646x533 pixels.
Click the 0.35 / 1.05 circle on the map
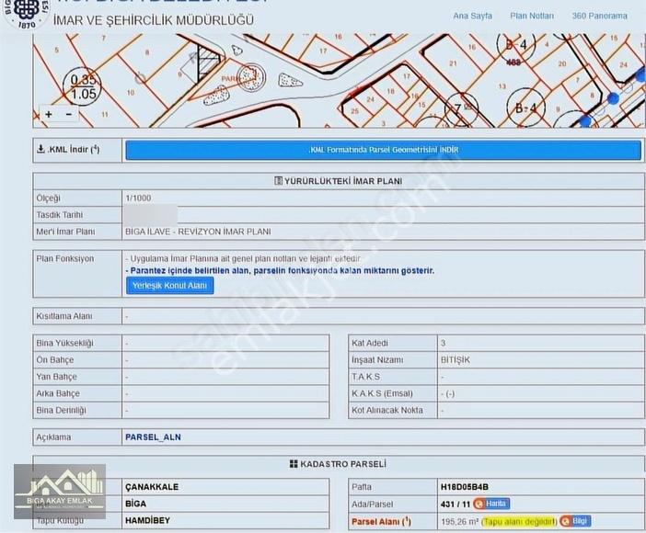coord(83,86)
